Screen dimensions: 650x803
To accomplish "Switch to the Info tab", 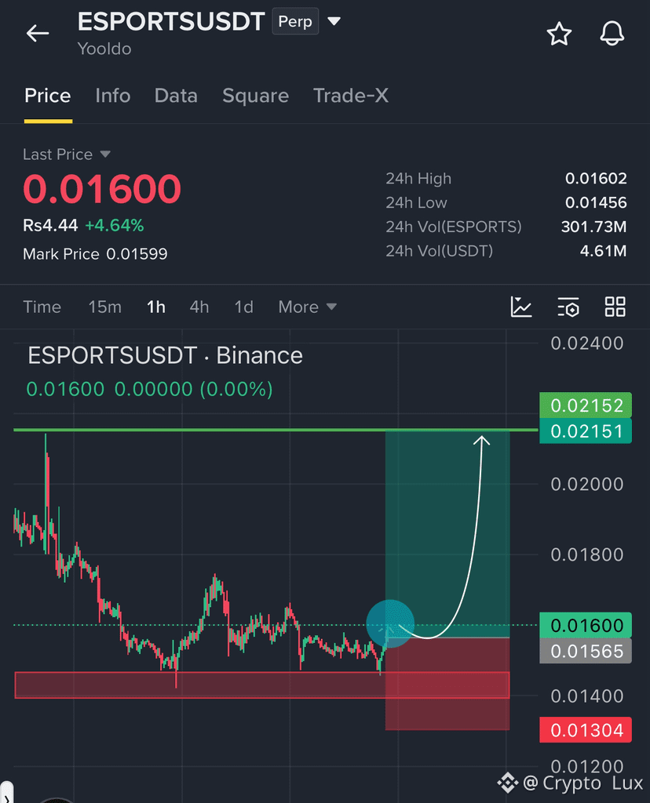I will point(113,96).
